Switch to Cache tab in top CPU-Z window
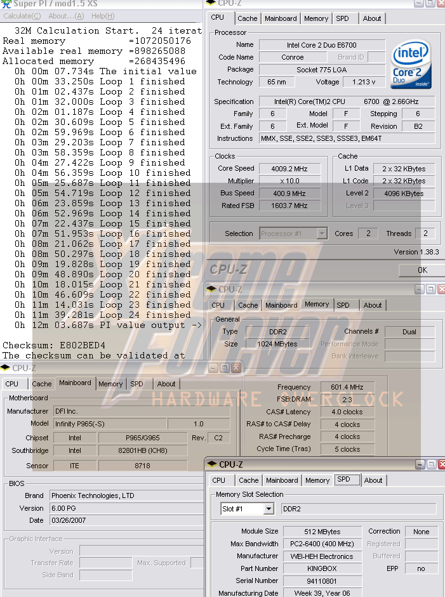Screen dimensions: 445x597 (x=248, y=18)
